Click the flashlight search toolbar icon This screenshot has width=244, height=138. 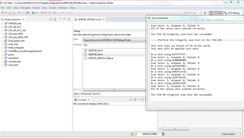pos(41,13)
